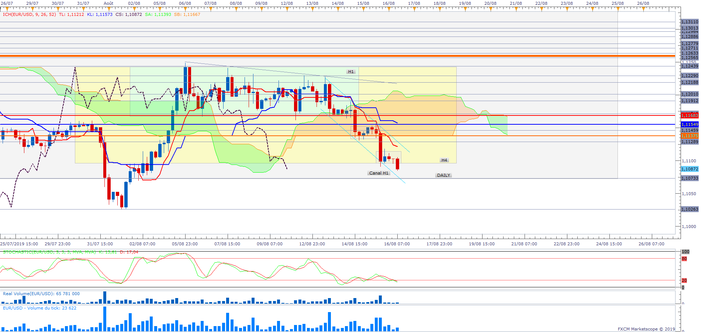Click the orange marker under 06/08 date
The width and height of the screenshot is (702, 332).
click(185, 9)
